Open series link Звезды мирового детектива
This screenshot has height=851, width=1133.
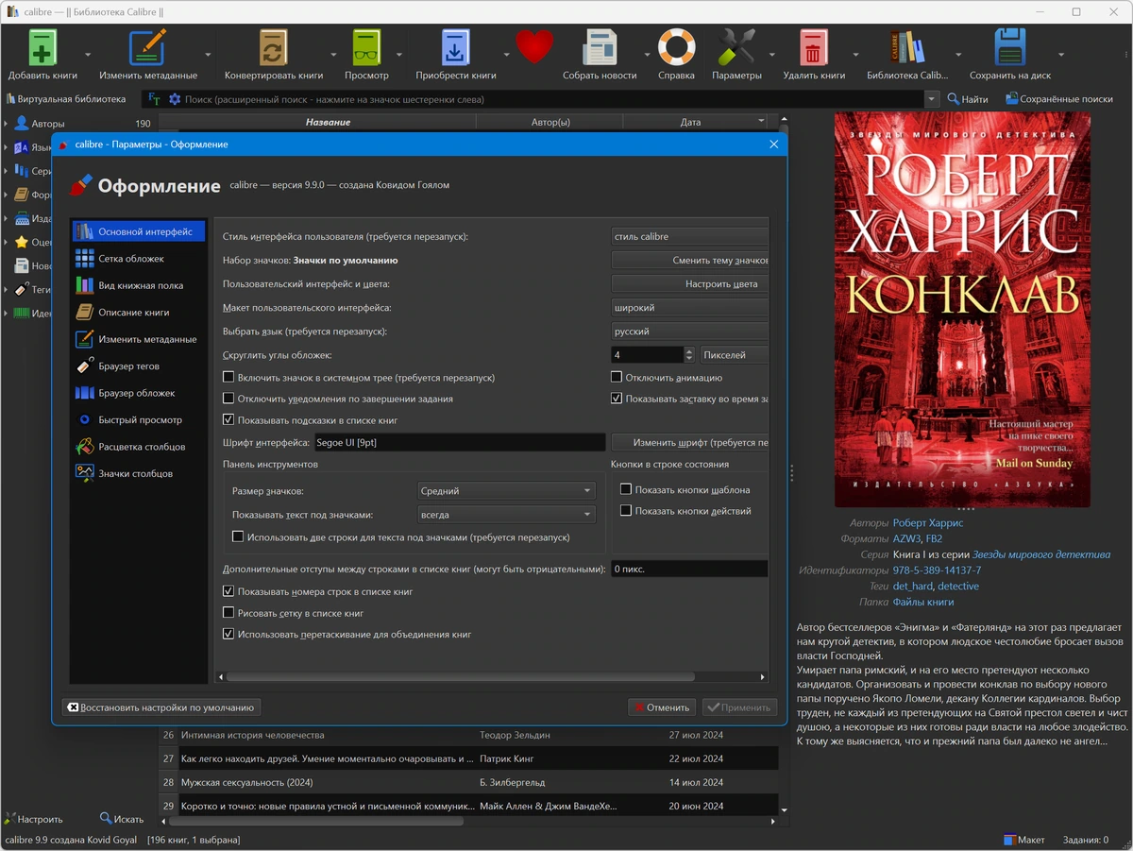click(x=1041, y=554)
